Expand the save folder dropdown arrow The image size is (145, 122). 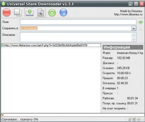134,28
